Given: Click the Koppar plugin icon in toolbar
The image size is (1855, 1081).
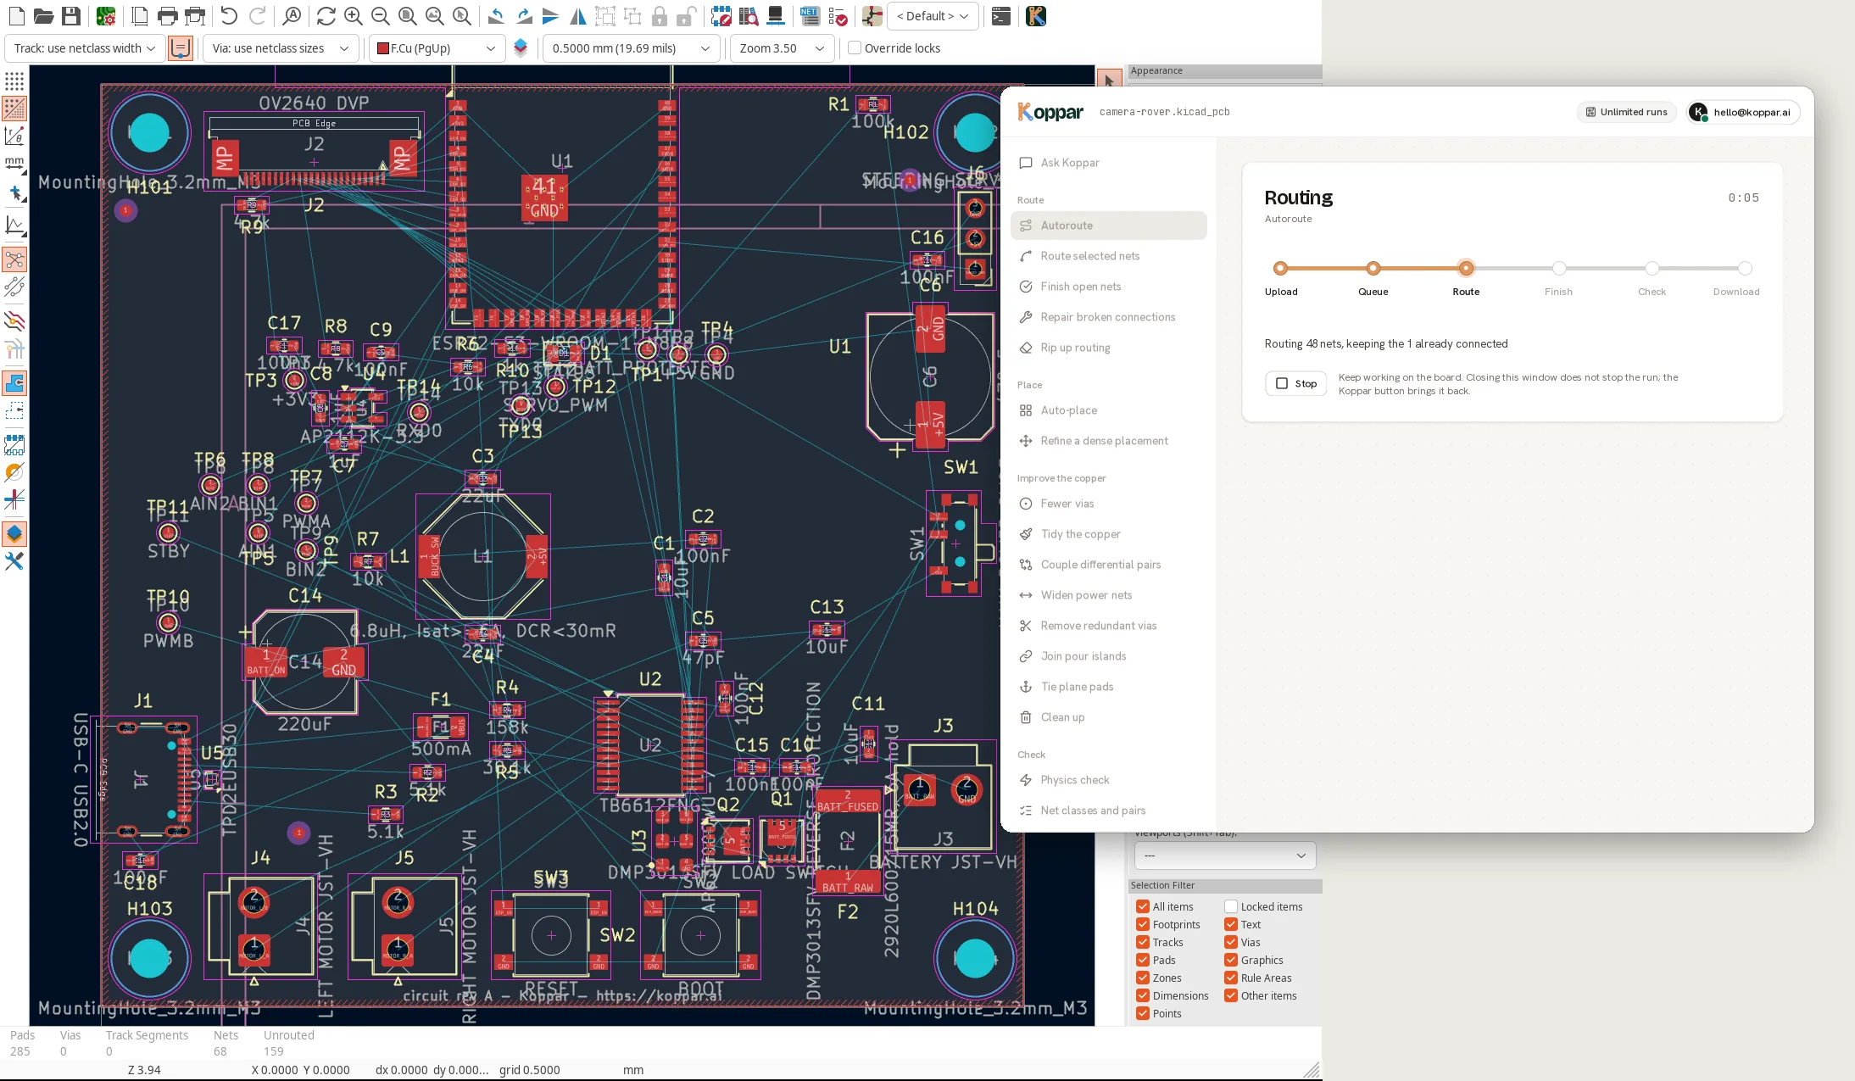Looking at the screenshot, I should coord(1035,16).
